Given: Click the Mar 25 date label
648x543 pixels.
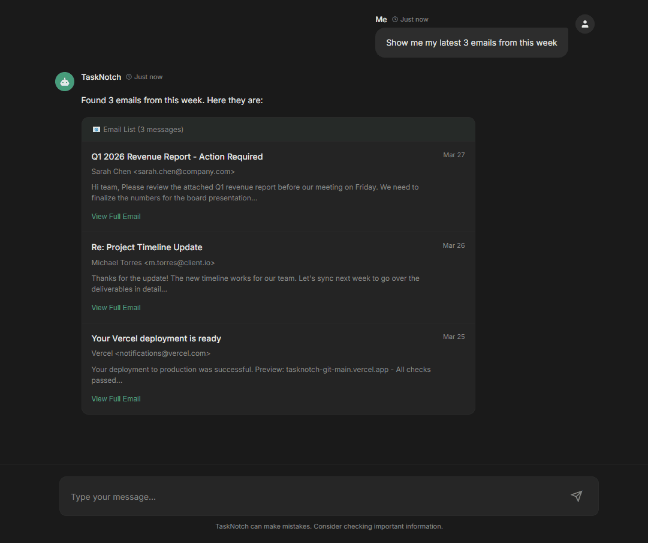Looking at the screenshot, I should [454, 337].
